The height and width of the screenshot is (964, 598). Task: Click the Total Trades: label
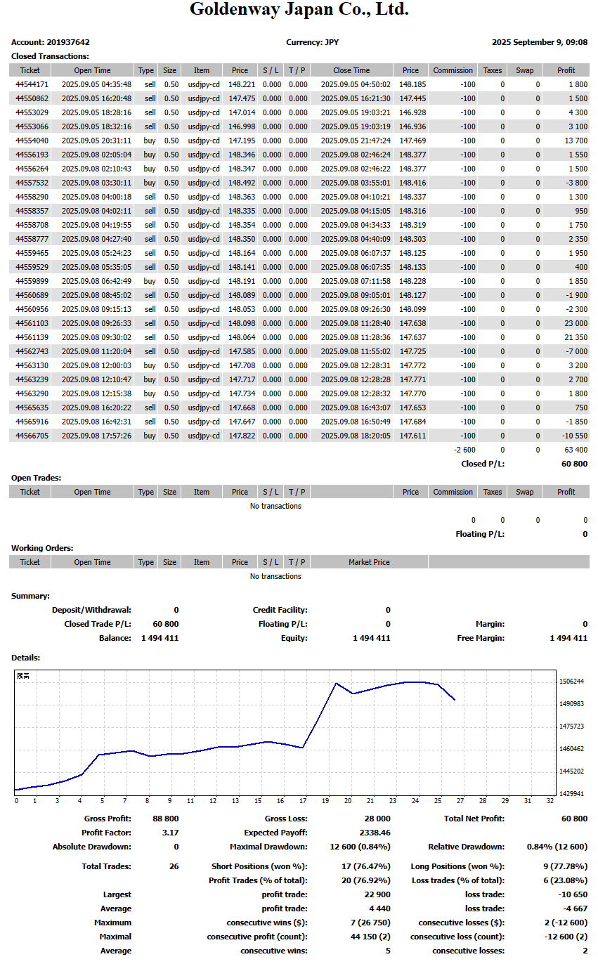[x=106, y=866]
